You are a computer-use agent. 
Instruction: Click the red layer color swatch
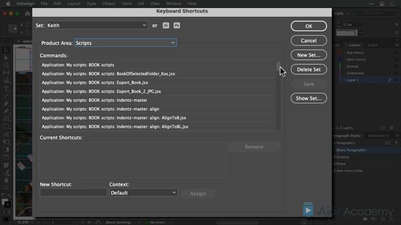tap(340, 52)
